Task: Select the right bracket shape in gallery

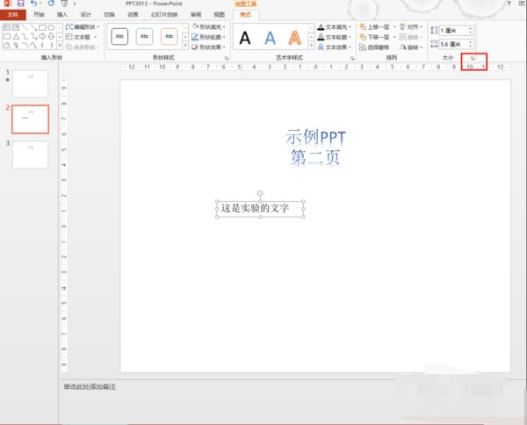Action: point(52,46)
